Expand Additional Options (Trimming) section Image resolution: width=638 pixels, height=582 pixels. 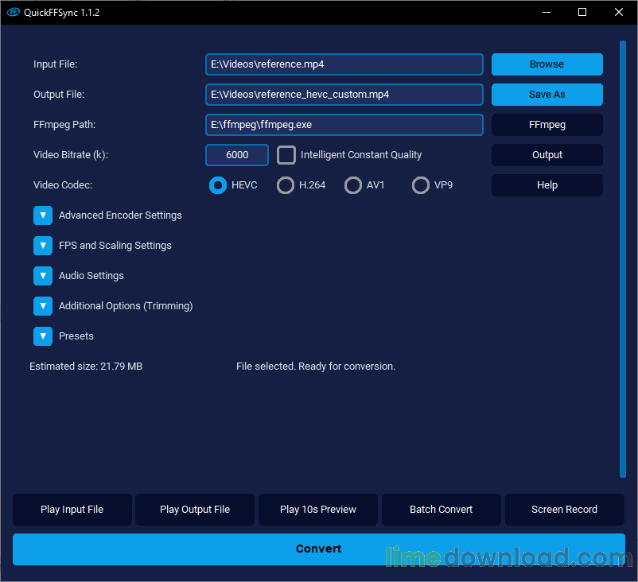tap(43, 306)
